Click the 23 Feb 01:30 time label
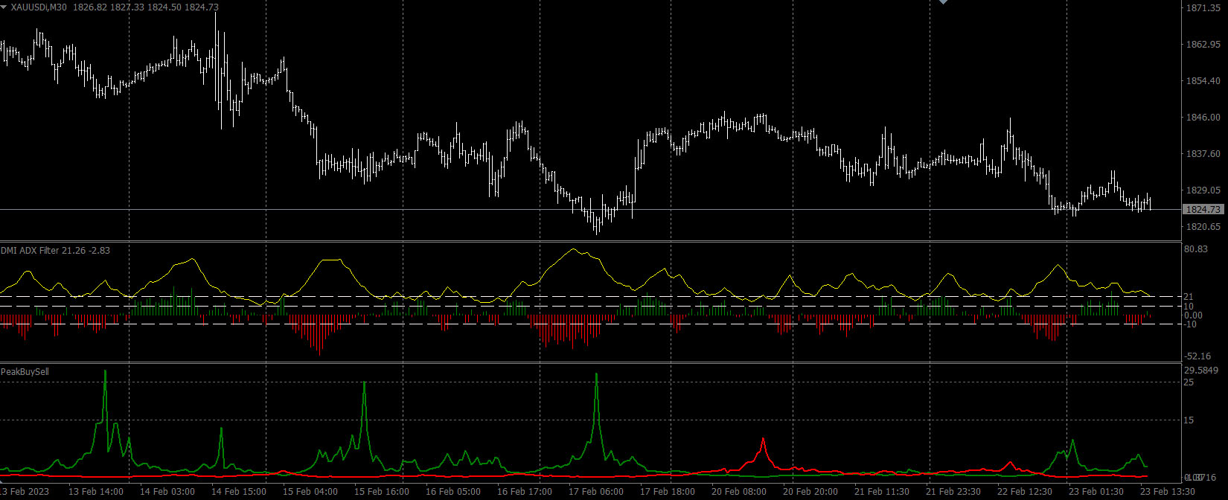The width and height of the screenshot is (1228, 500). coord(1096,492)
